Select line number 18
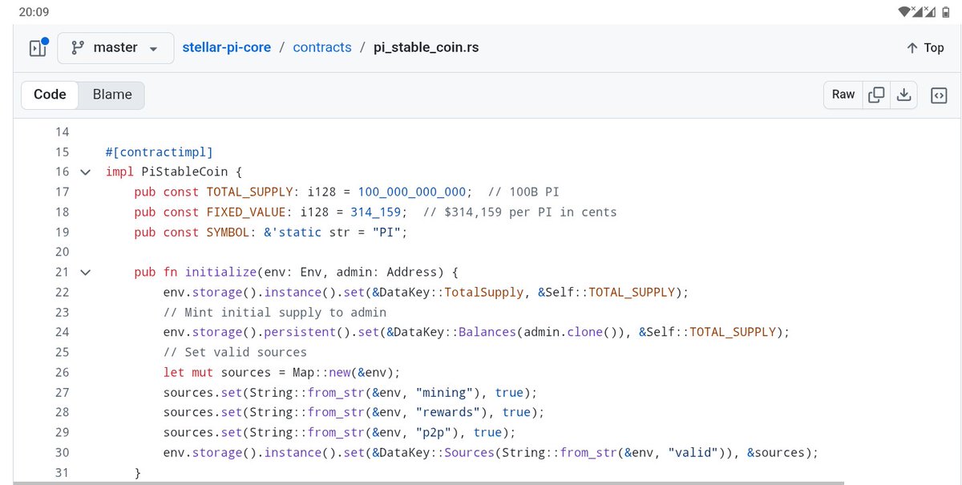 pos(63,212)
